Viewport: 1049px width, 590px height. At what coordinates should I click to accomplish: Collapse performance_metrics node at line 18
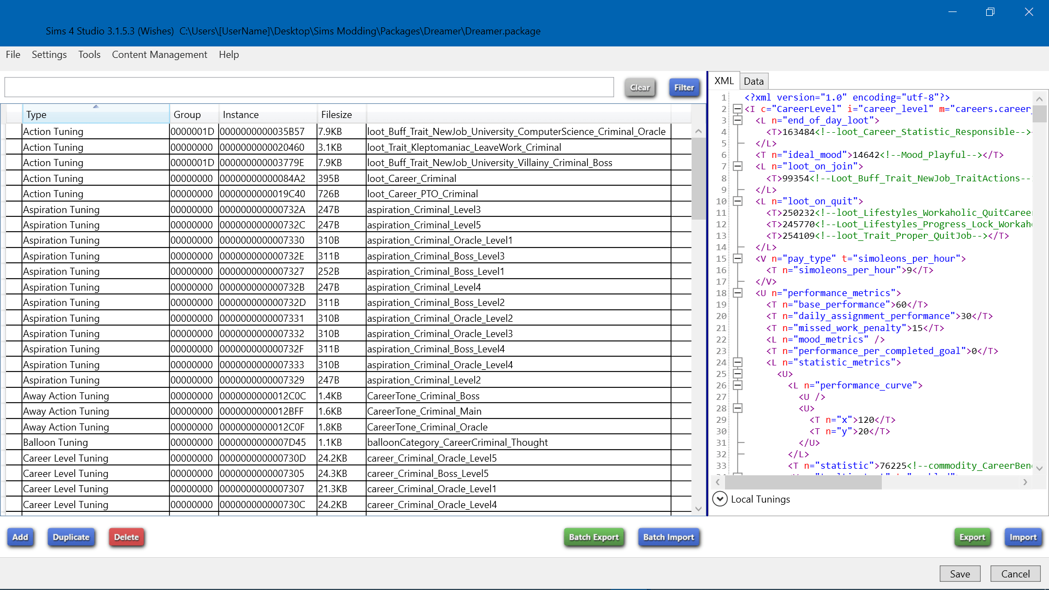[738, 293]
